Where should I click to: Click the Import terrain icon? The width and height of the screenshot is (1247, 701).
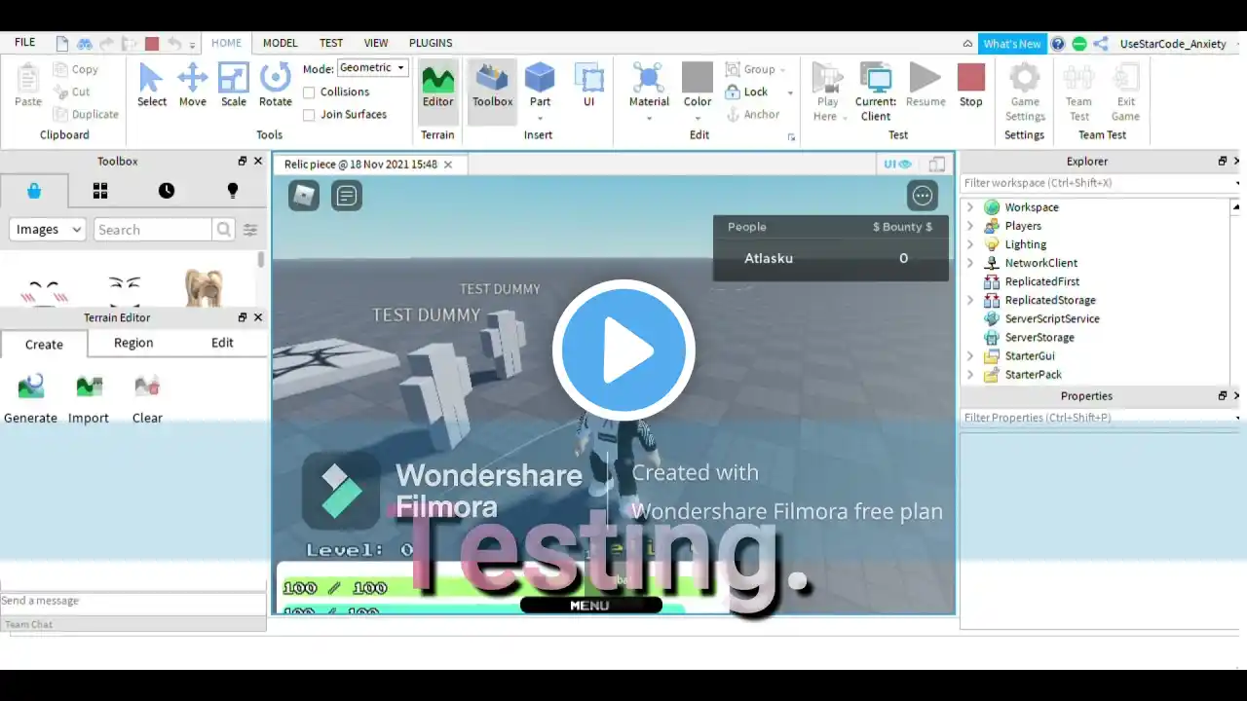pos(89,387)
